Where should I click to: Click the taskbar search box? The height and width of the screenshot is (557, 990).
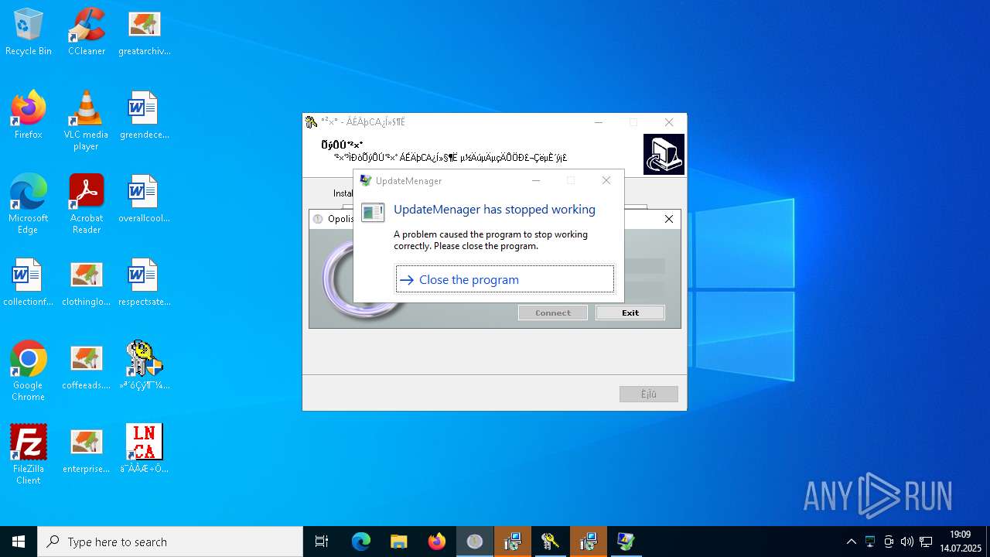tap(170, 542)
